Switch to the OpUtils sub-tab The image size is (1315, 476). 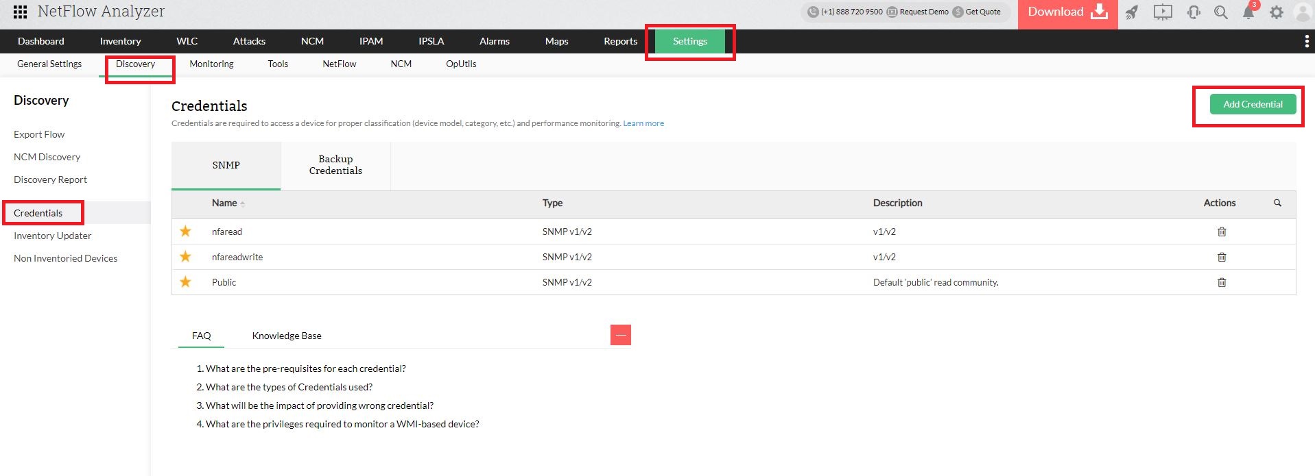pos(461,64)
